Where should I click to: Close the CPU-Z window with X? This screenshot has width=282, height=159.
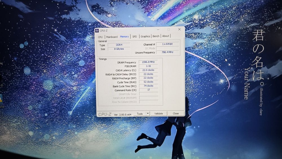[x=179, y=29]
